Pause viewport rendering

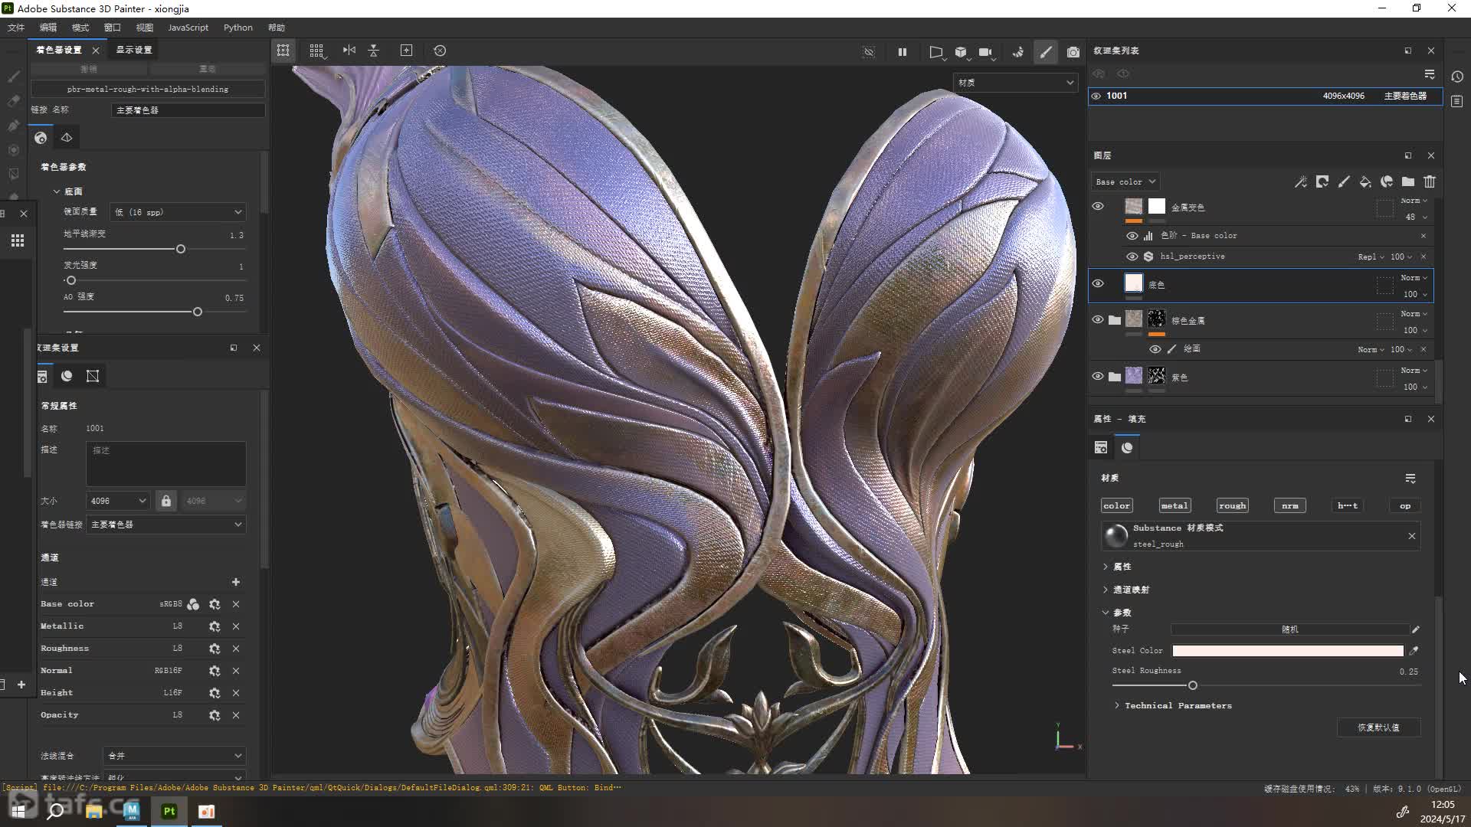pos(903,52)
